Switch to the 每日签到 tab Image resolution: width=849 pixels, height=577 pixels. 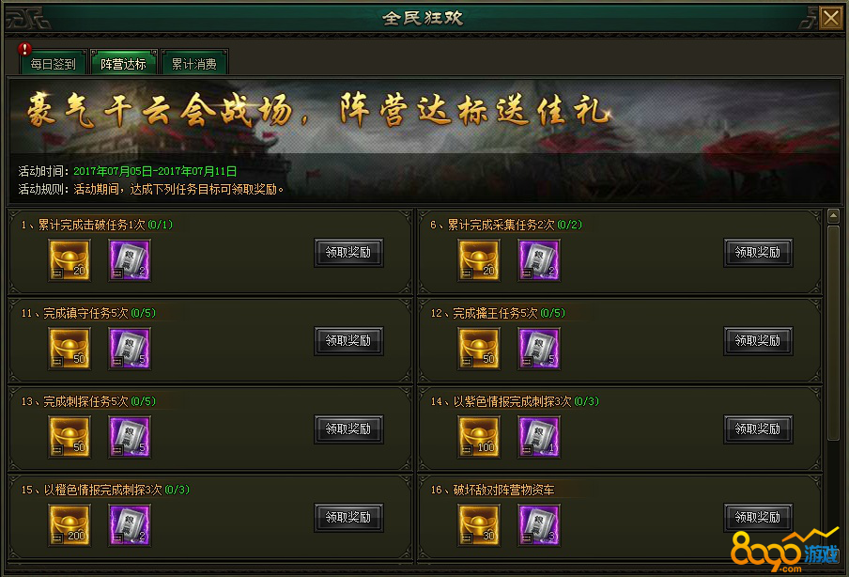(x=53, y=63)
